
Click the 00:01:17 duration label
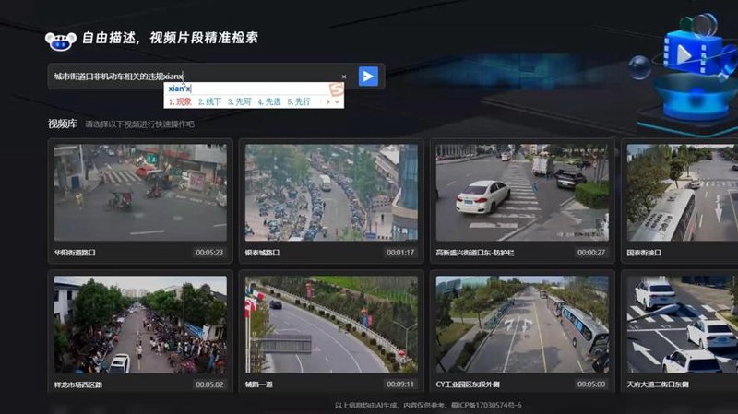click(x=400, y=253)
